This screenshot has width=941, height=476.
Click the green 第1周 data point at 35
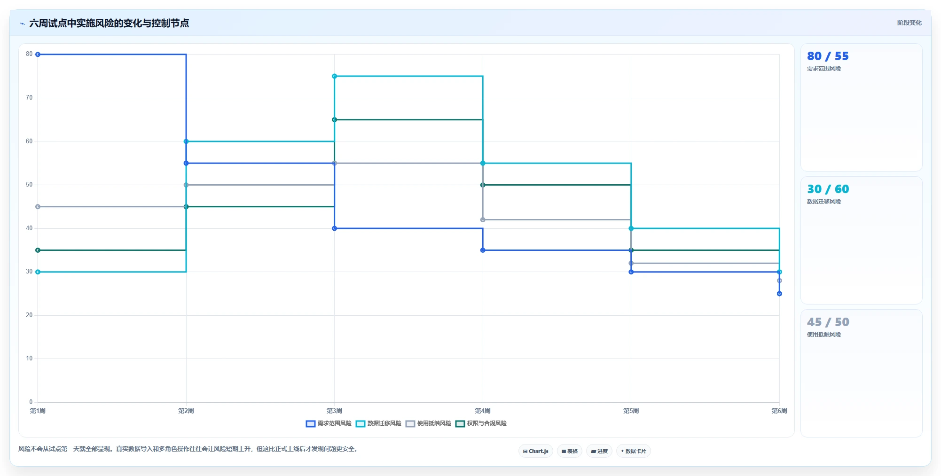pyautogui.click(x=38, y=250)
